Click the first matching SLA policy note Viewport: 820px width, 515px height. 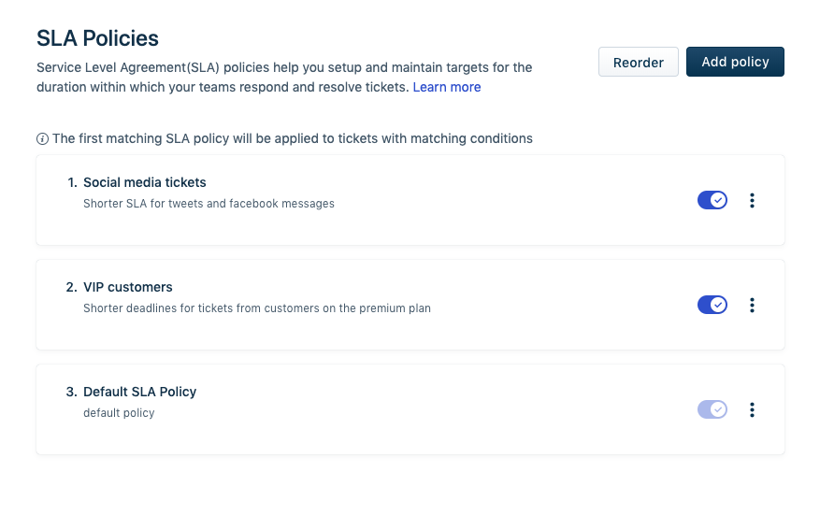[292, 138]
